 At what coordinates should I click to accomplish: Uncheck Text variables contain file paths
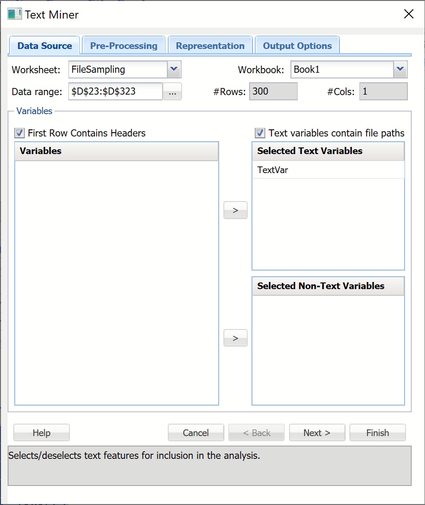coord(260,133)
